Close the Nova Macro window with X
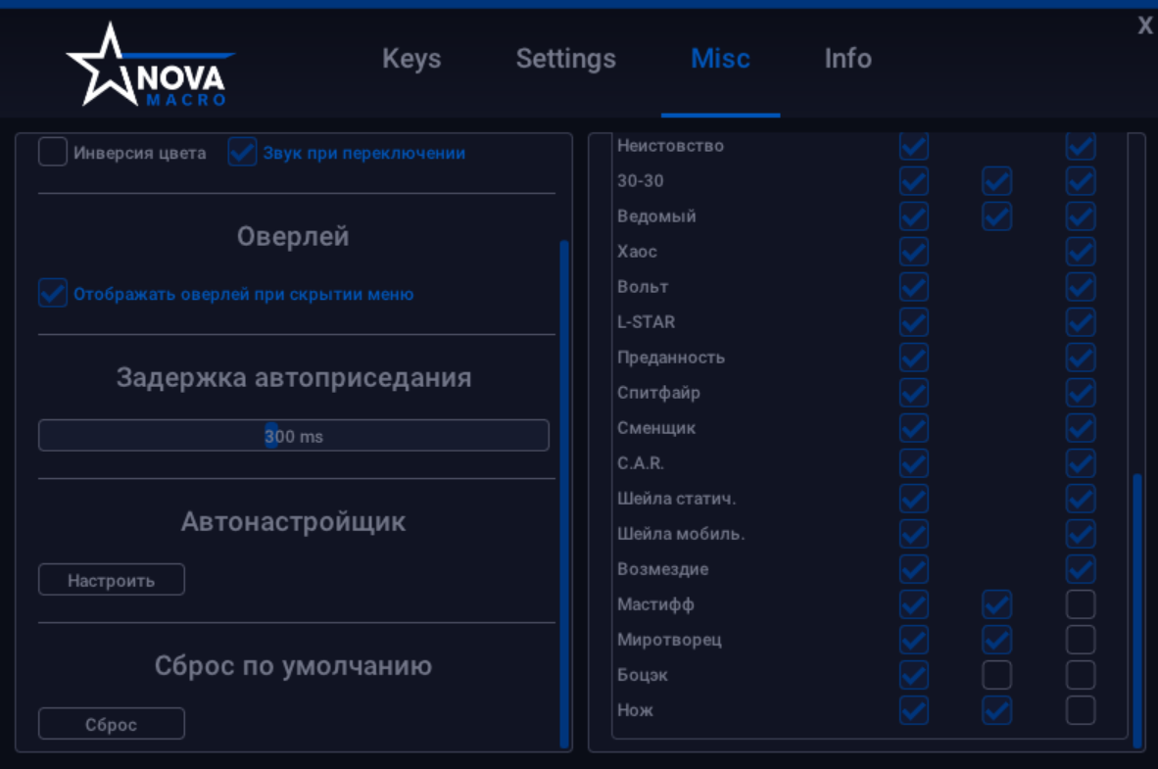Screen dimensions: 1158x769 pos(1144,26)
